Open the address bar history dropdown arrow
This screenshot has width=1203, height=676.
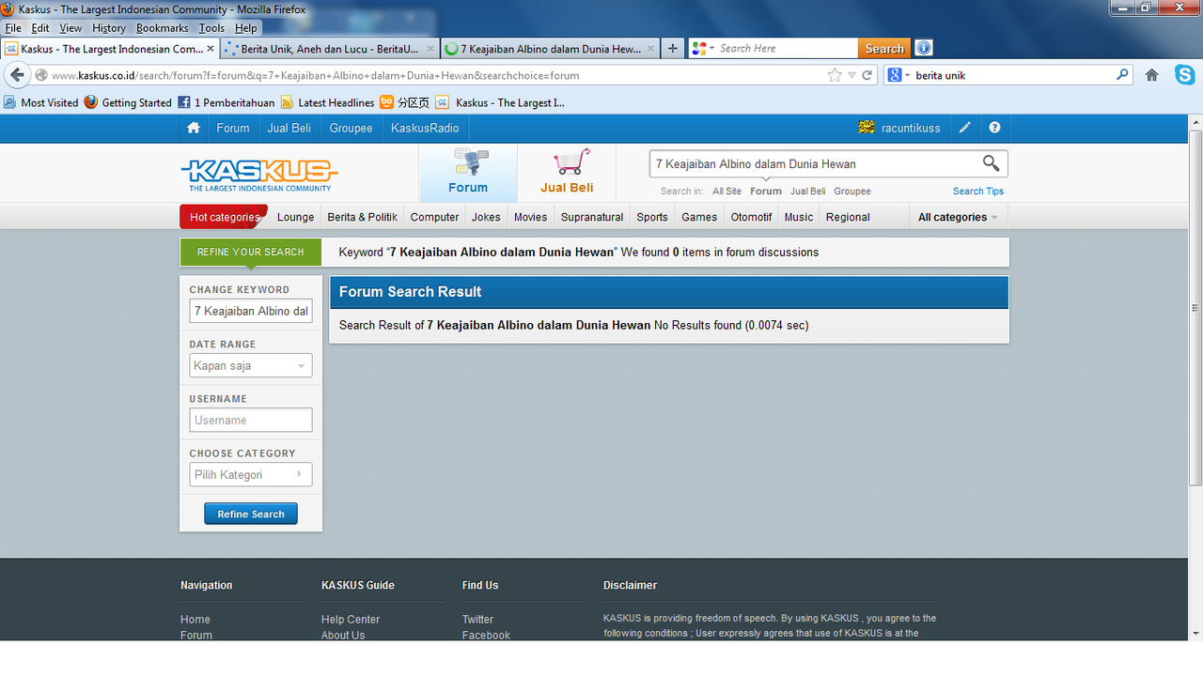[851, 75]
